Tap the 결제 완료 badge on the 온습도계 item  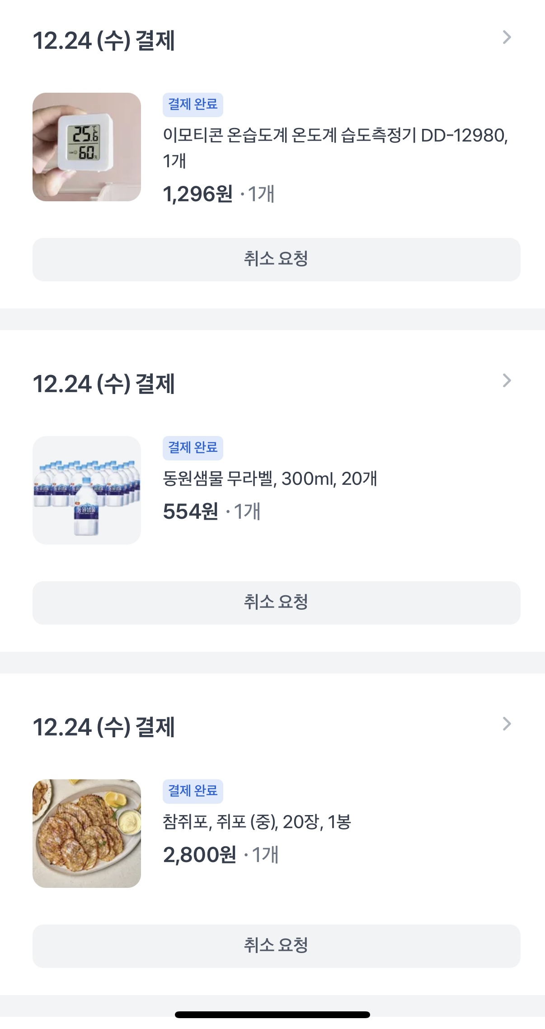[x=193, y=104]
